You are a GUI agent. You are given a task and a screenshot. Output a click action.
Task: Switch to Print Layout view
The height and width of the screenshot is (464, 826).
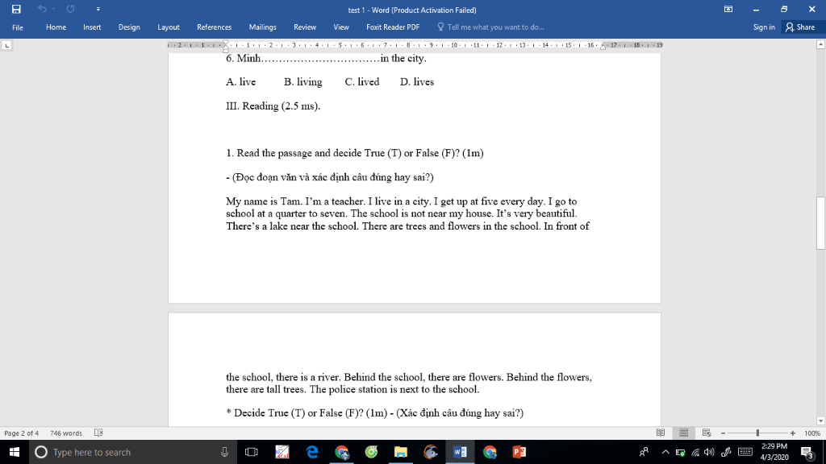pos(684,433)
